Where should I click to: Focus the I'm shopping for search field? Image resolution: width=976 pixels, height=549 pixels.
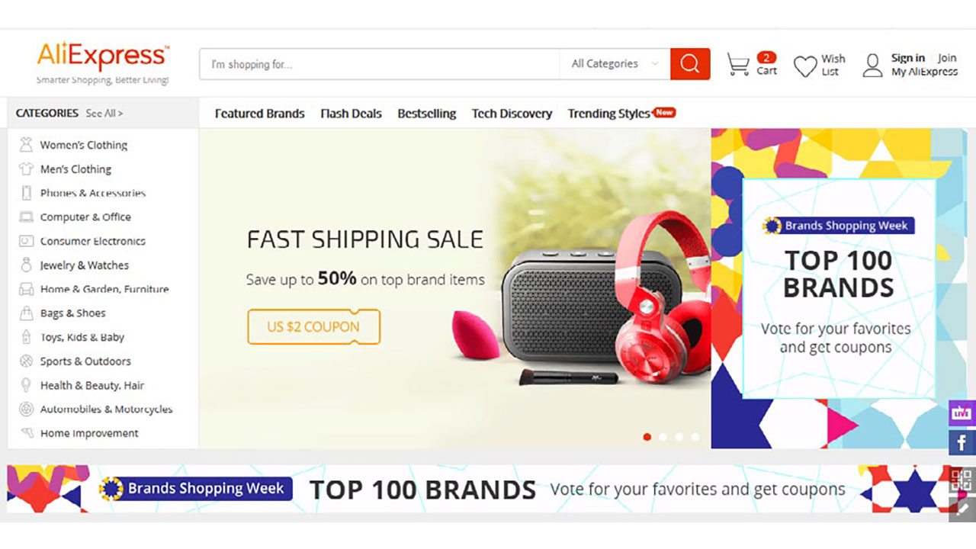379,64
